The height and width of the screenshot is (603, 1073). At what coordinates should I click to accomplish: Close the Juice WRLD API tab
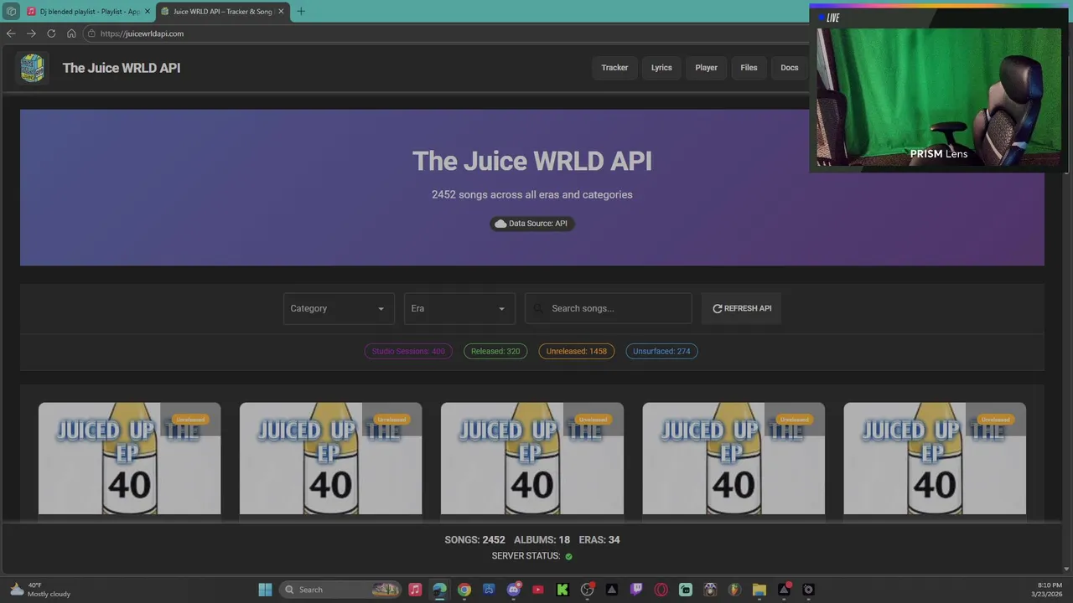[x=281, y=11]
